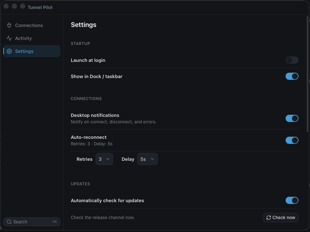Image resolution: width=310 pixels, height=232 pixels.
Task: Click the Check now button
Action: [281, 218]
